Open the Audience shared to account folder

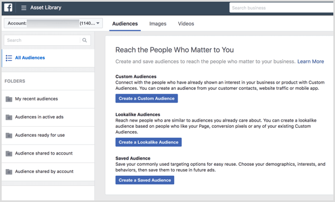(x=48, y=153)
